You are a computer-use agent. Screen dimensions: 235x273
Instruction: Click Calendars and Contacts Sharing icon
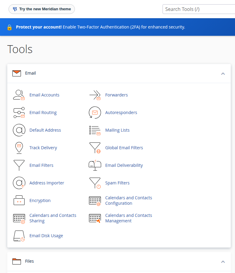point(19,218)
